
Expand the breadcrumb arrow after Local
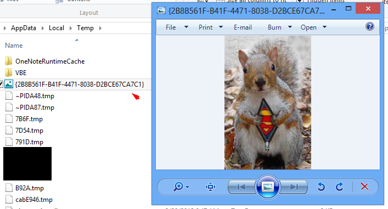pyautogui.click(x=71, y=28)
